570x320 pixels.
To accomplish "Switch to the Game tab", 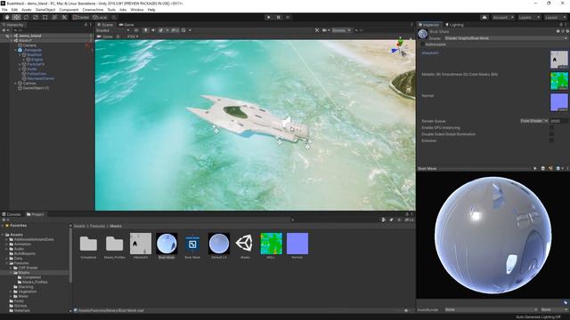I will [x=126, y=25].
